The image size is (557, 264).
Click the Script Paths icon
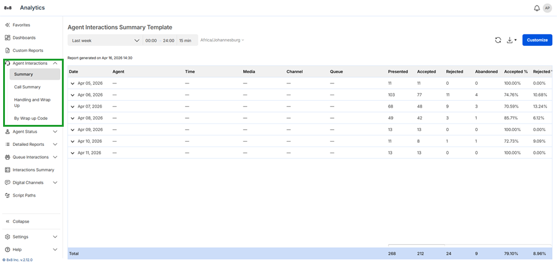pos(7,195)
